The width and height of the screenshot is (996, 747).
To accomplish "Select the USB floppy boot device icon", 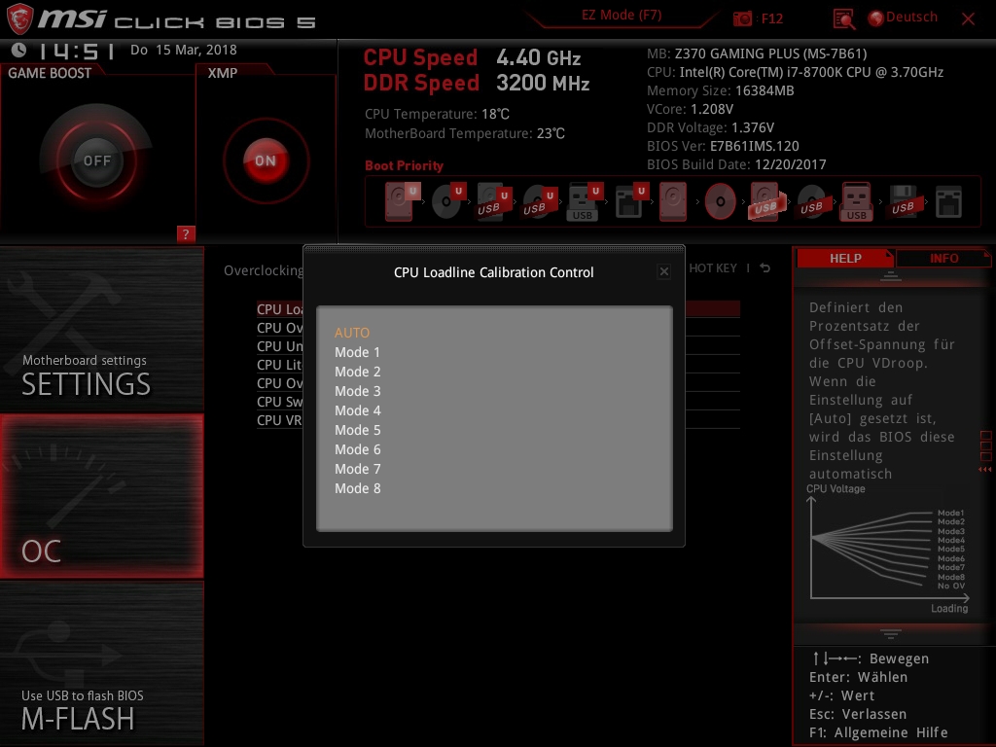I will [904, 201].
